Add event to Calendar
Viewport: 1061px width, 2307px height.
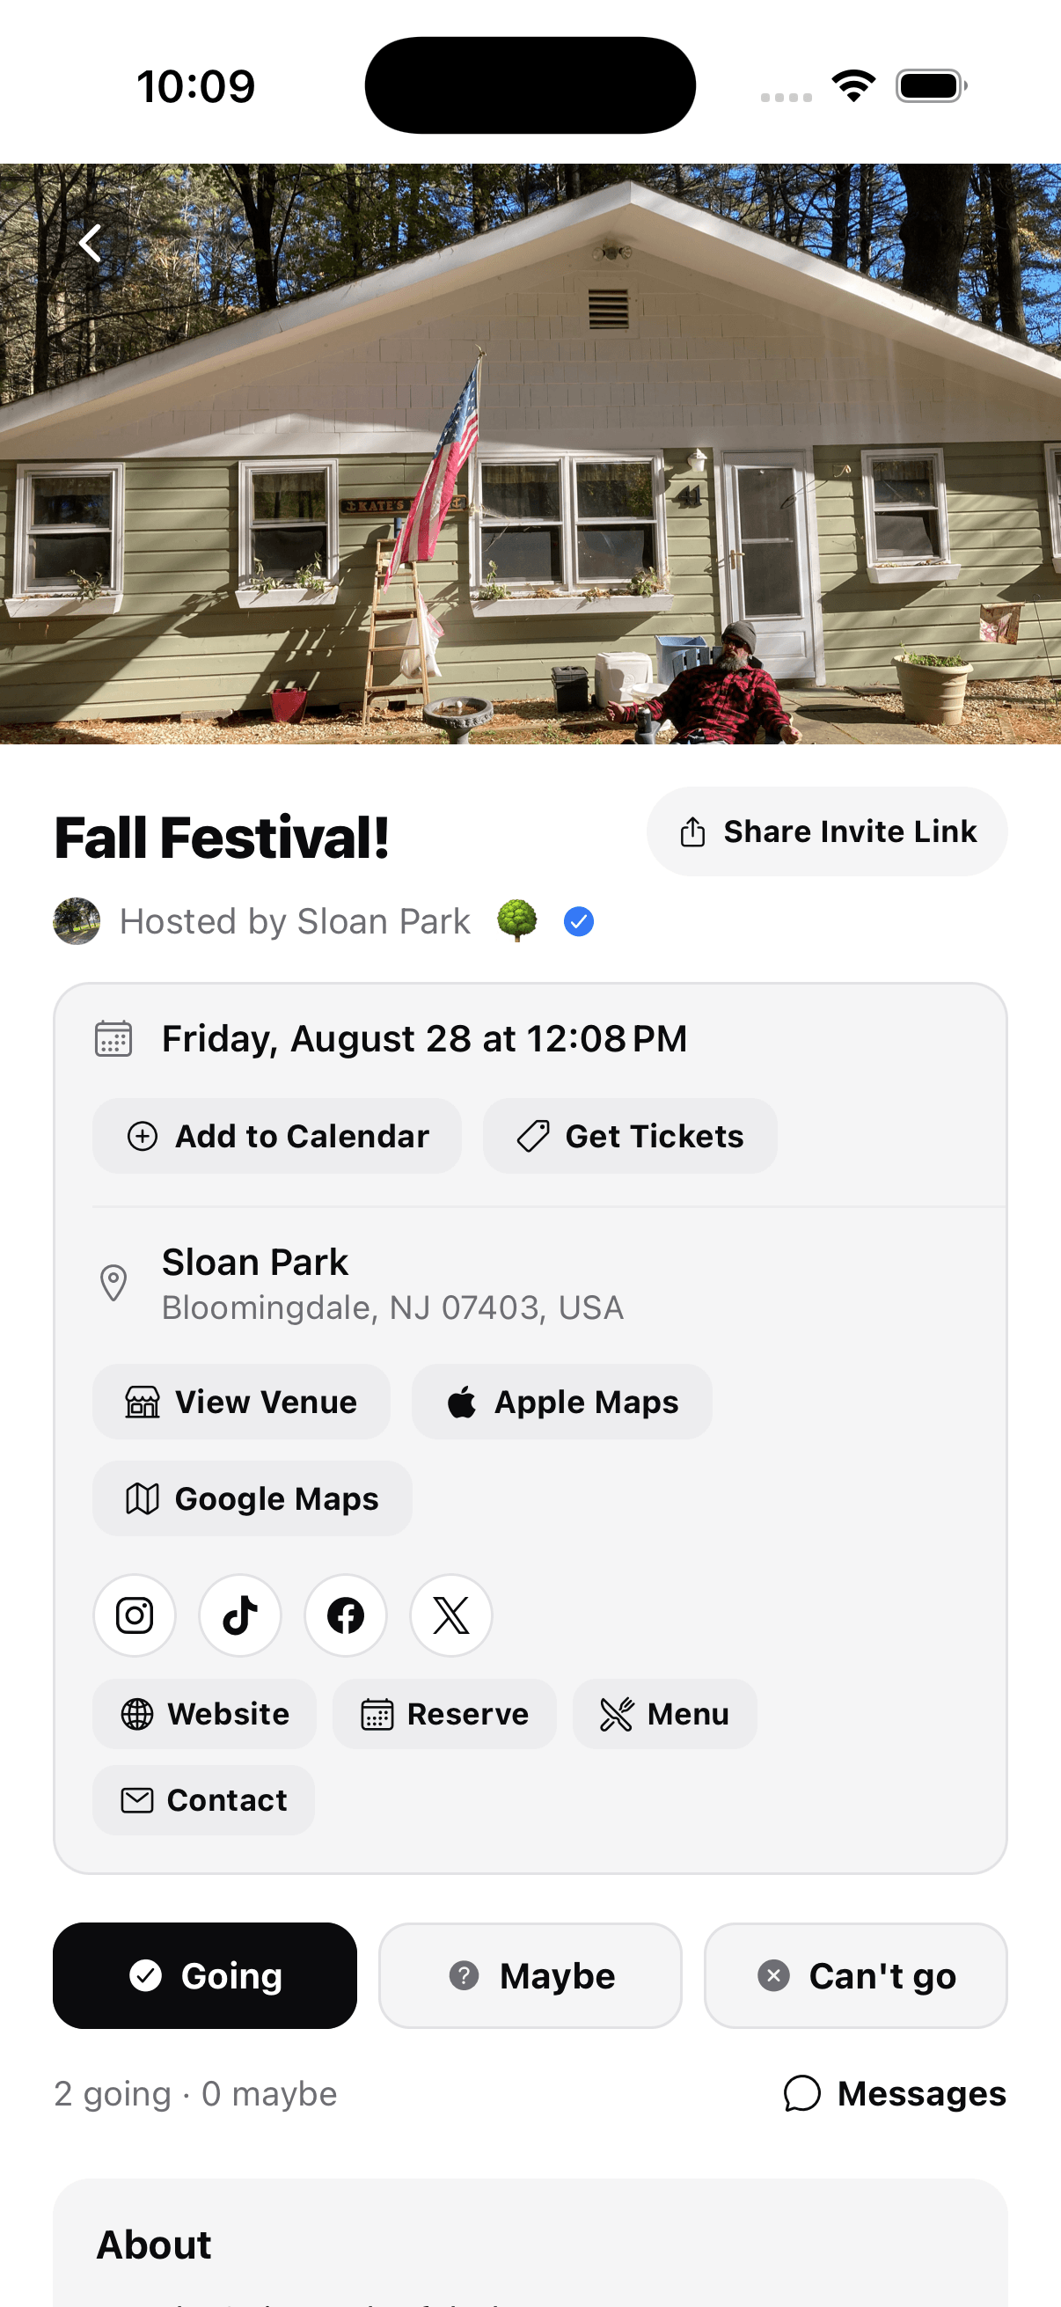(x=276, y=1136)
